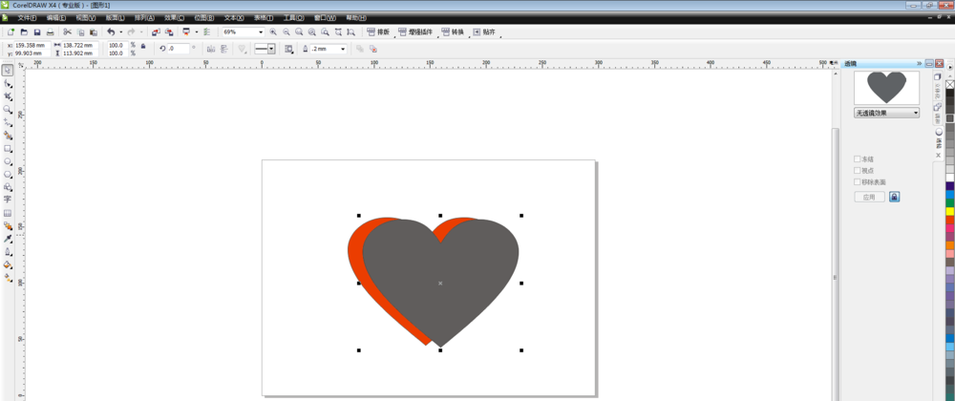This screenshot has height=401, width=955.
Task: Select the Zoom tool in toolbox
Action: coord(8,110)
